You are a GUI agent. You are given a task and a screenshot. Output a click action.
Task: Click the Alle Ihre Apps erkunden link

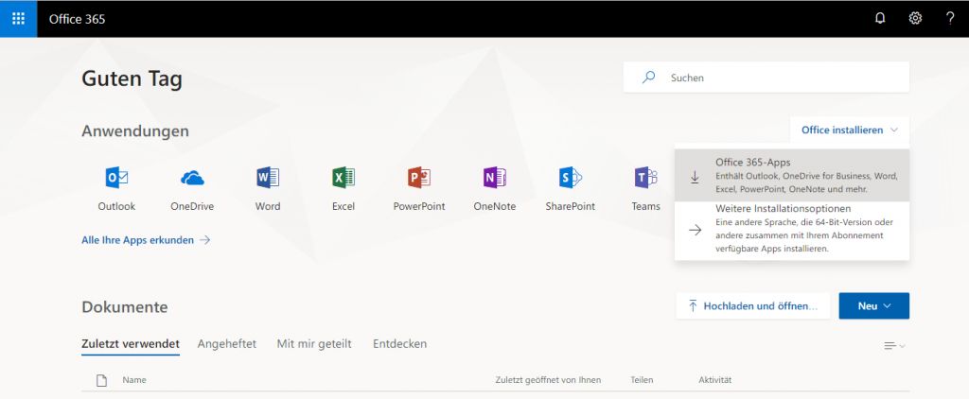click(146, 240)
